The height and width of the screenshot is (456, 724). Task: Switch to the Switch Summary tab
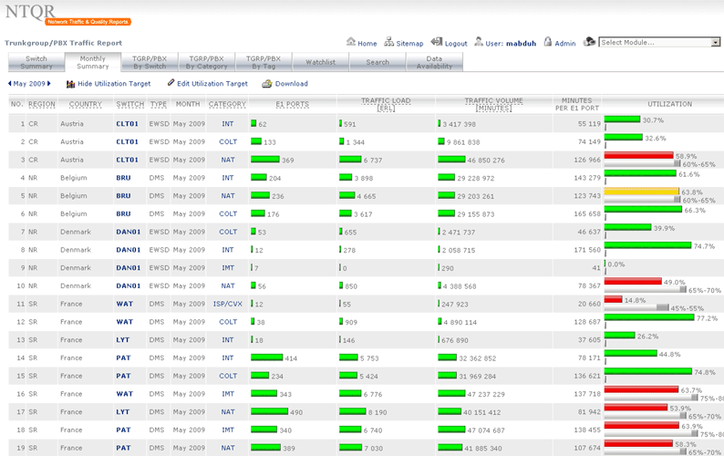[36, 62]
